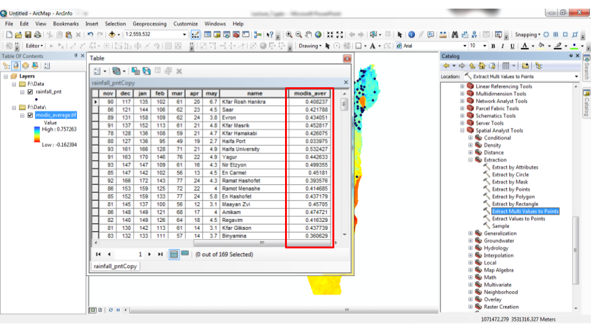Open the Drawing dropdown menu
Image resolution: width=591 pixels, height=332 pixels.
click(310, 46)
